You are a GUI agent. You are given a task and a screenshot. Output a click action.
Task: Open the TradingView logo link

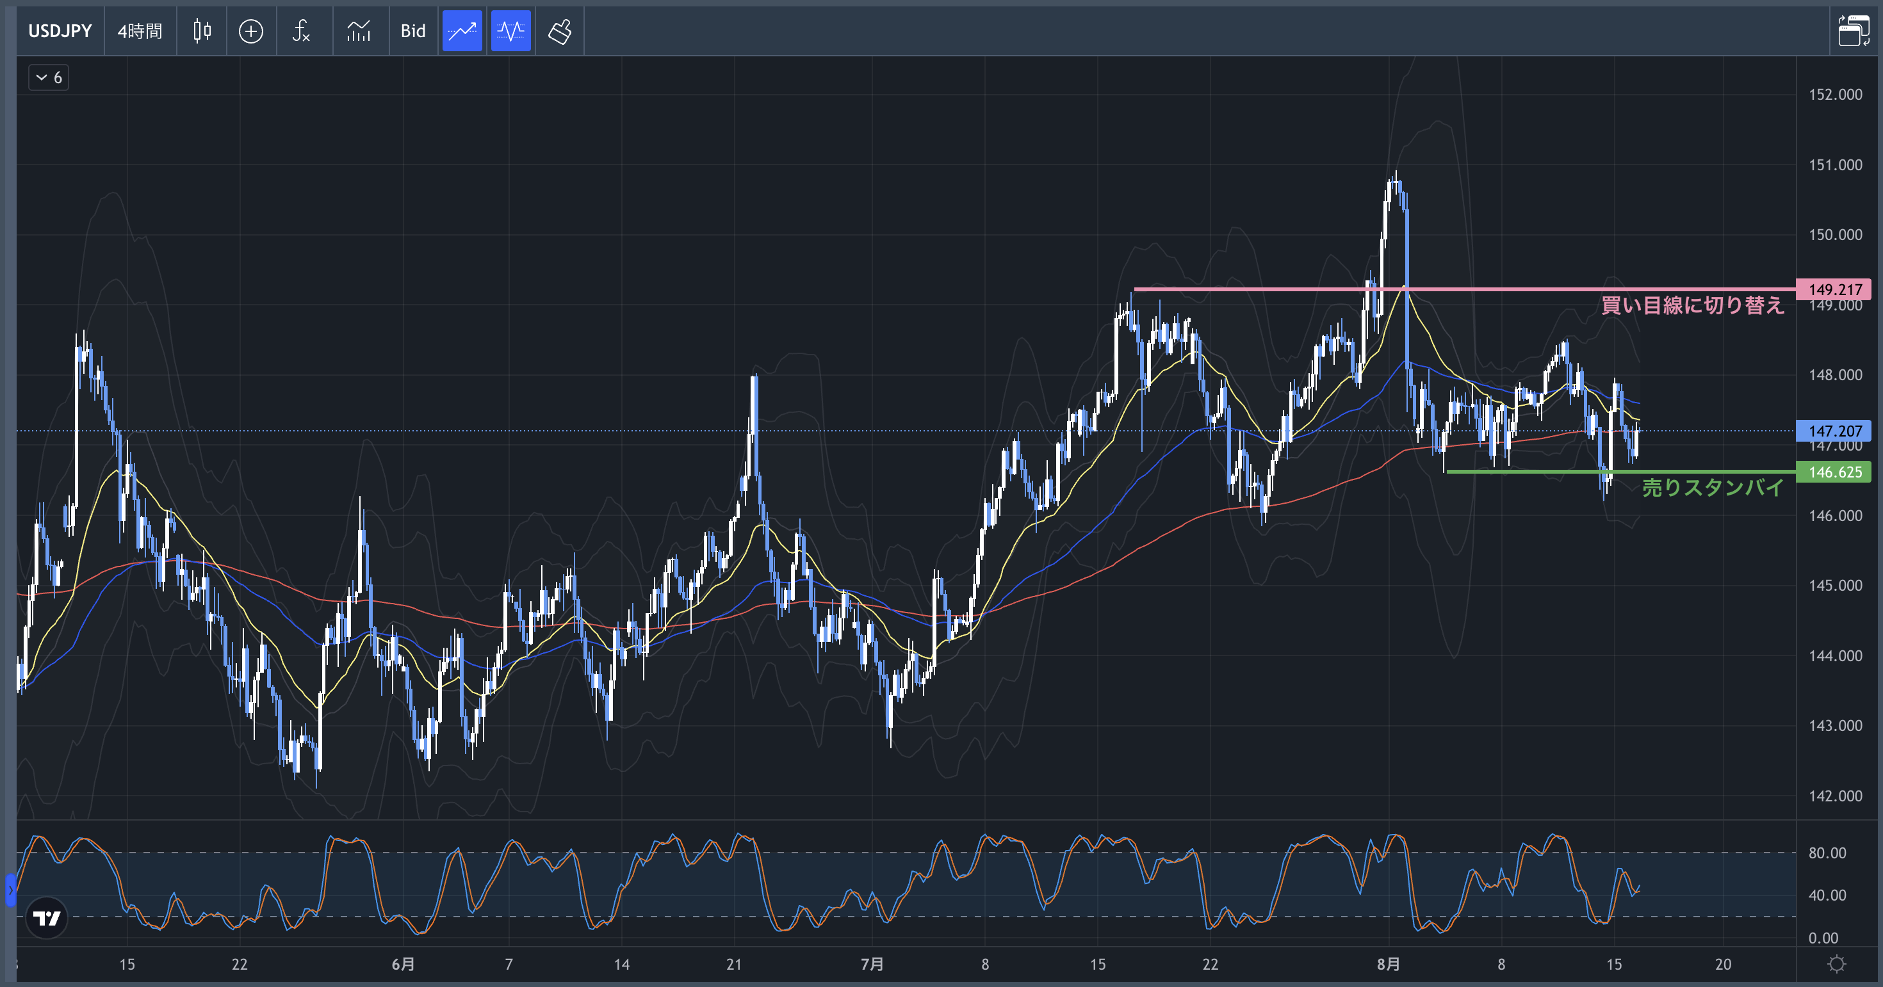(x=47, y=918)
